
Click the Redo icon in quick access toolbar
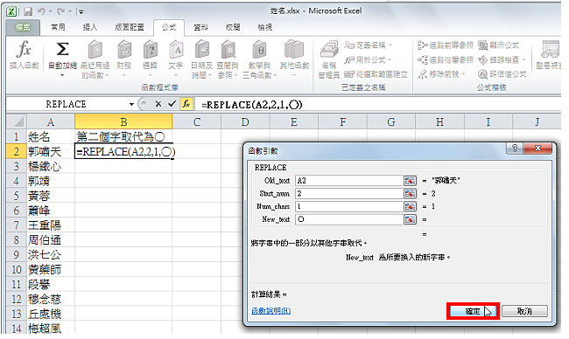[x=60, y=11]
